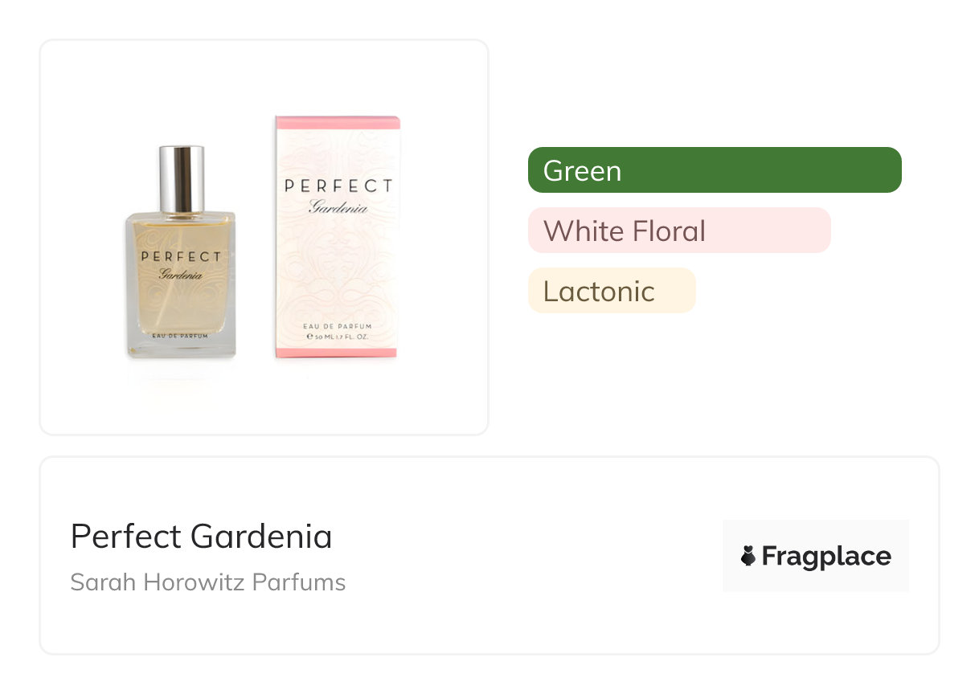Click the pink bottom band of the box
979x694 pixels.
tap(338, 352)
